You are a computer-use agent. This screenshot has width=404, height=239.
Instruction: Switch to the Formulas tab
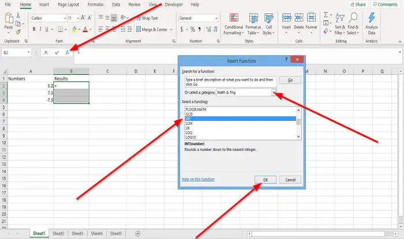pyautogui.click(x=95, y=5)
